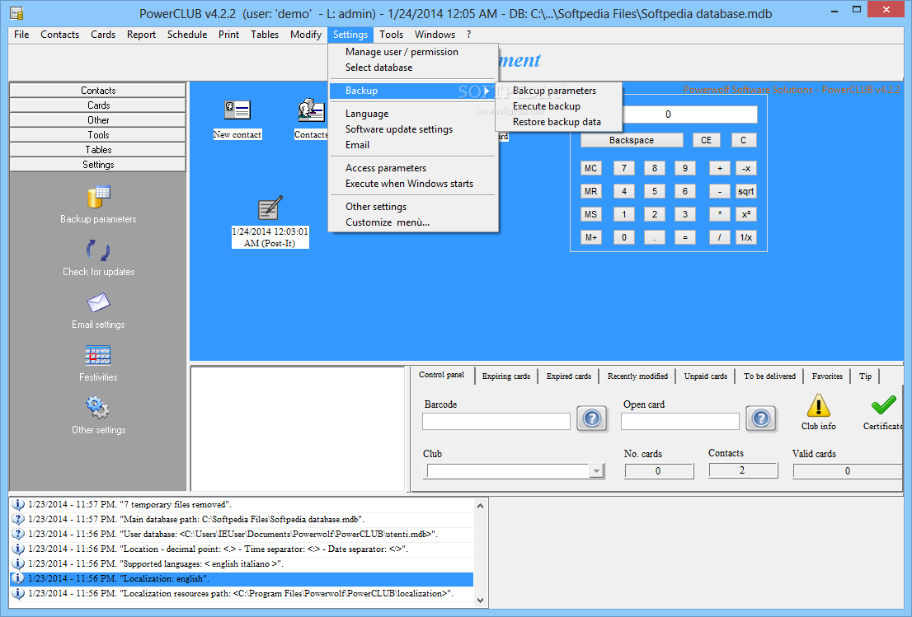Click the Tables sidebar section button

(97, 149)
